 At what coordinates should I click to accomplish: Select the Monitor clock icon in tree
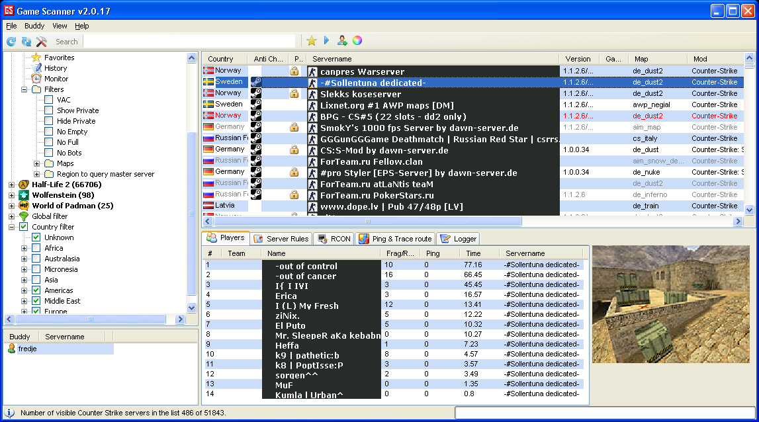click(x=36, y=79)
